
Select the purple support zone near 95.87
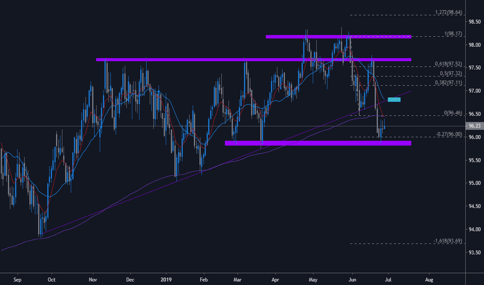point(318,143)
